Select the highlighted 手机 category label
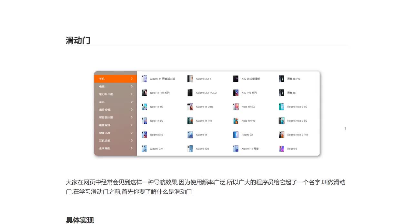The height and width of the screenshot is (224, 413). [102, 79]
